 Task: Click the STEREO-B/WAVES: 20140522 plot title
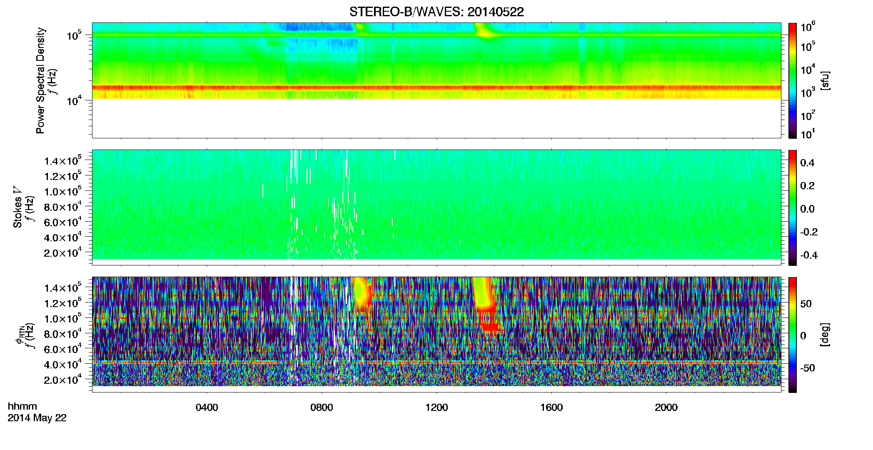[436, 12]
